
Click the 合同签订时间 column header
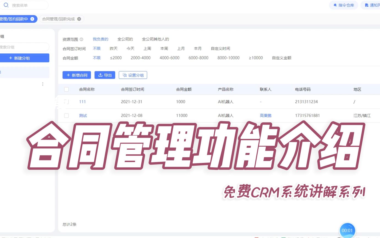click(133, 89)
